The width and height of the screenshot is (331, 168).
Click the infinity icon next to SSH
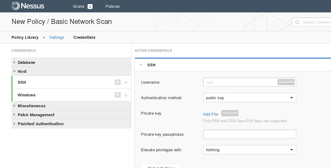(x=117, y=82)
